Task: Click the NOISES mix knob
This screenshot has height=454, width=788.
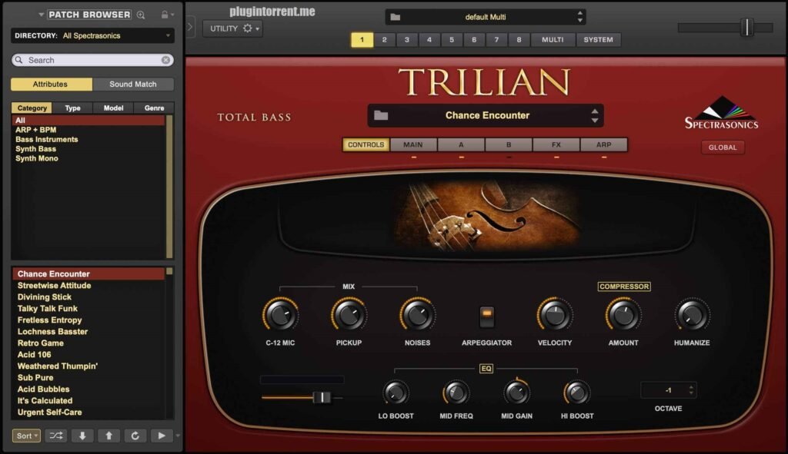Action: pos(417,315)
